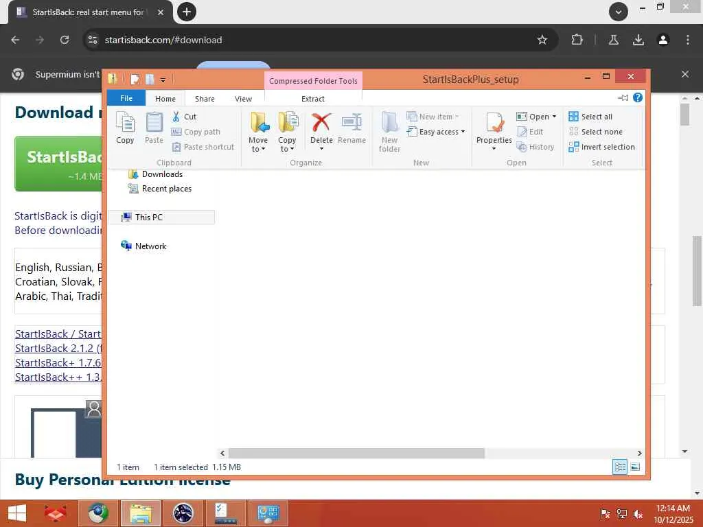Minimize the ribbon with pin icon
The image size is (703, 527).
623,97
